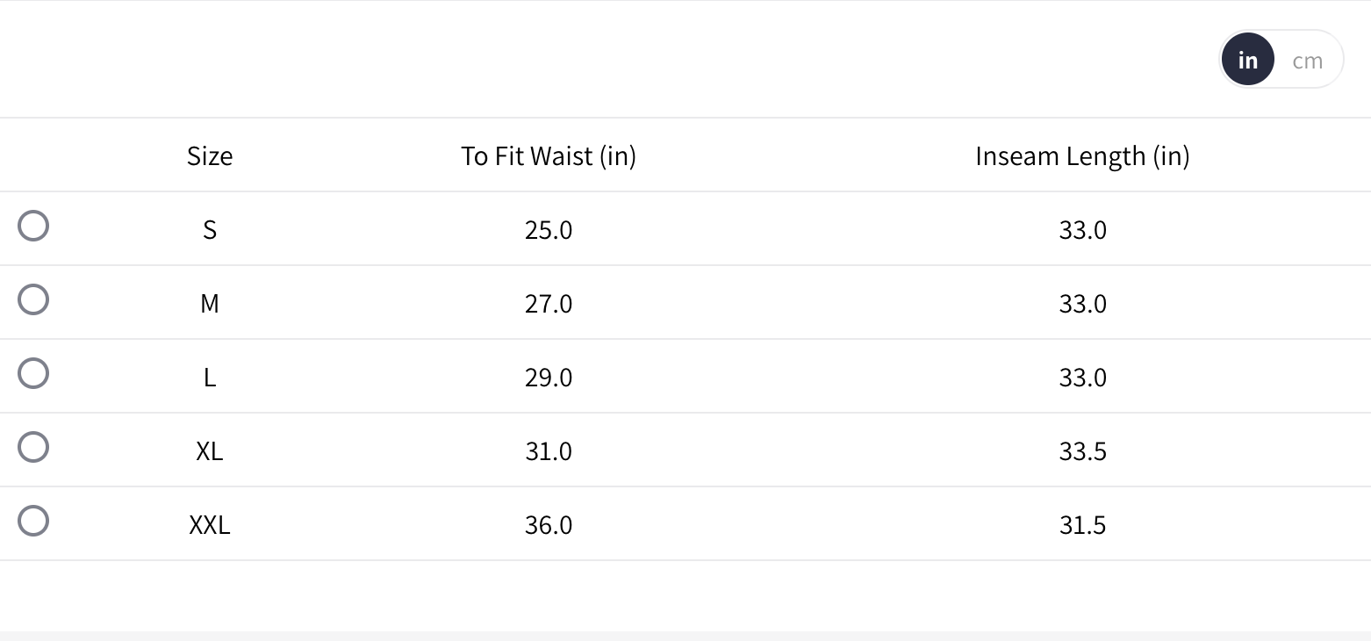The width and height of the screenshot is (1371, 641).
Task: Choose the size M radio button
Action: pos(33,300)
